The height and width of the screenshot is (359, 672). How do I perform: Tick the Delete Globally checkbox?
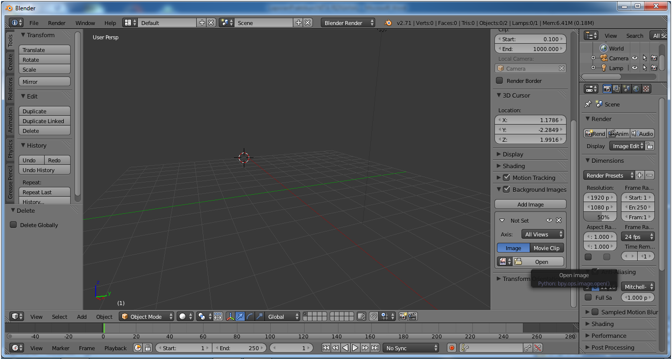click(x=14, y=225)
